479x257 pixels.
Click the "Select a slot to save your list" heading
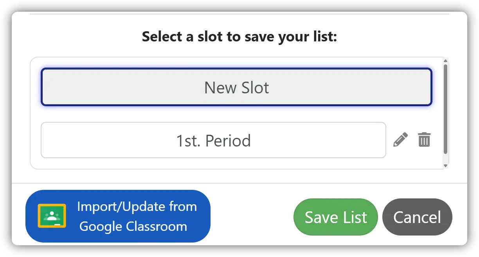click(239, 37)
